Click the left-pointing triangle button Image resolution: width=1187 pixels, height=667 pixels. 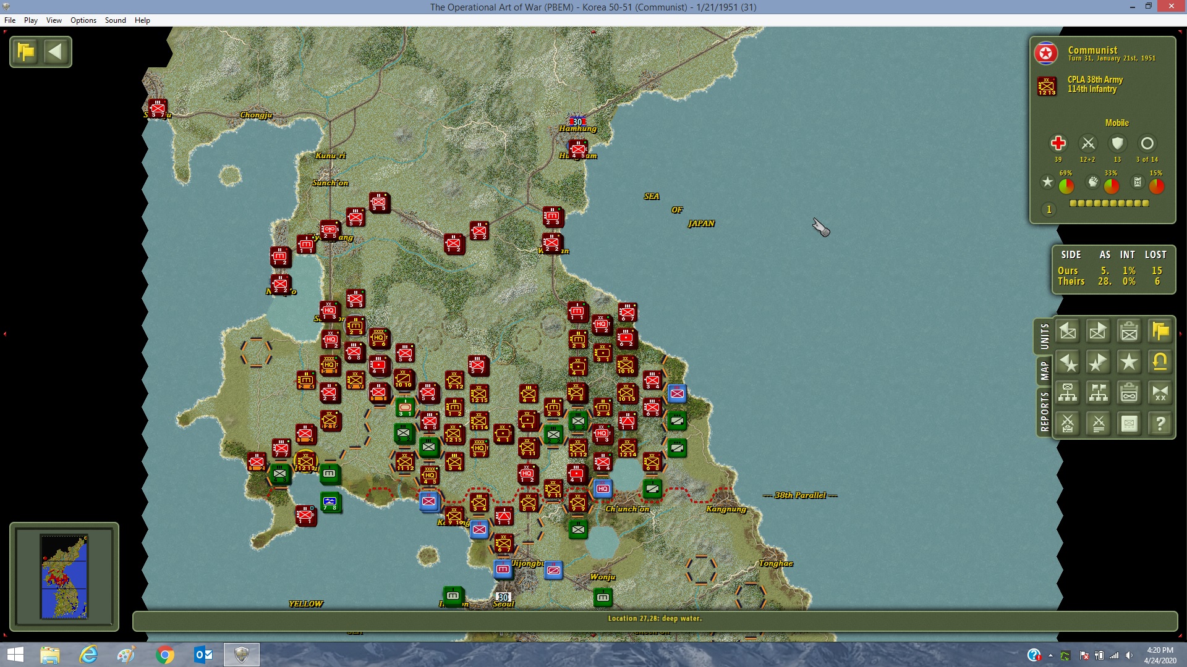pos(56,52)
